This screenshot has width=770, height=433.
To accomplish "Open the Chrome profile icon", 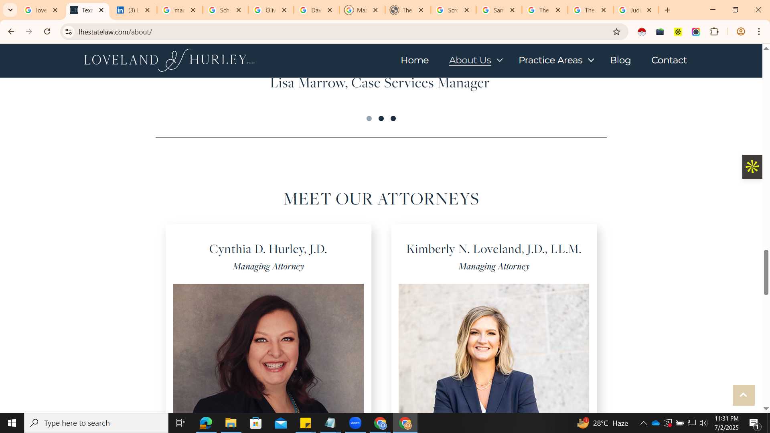I will tap(741, 32).
